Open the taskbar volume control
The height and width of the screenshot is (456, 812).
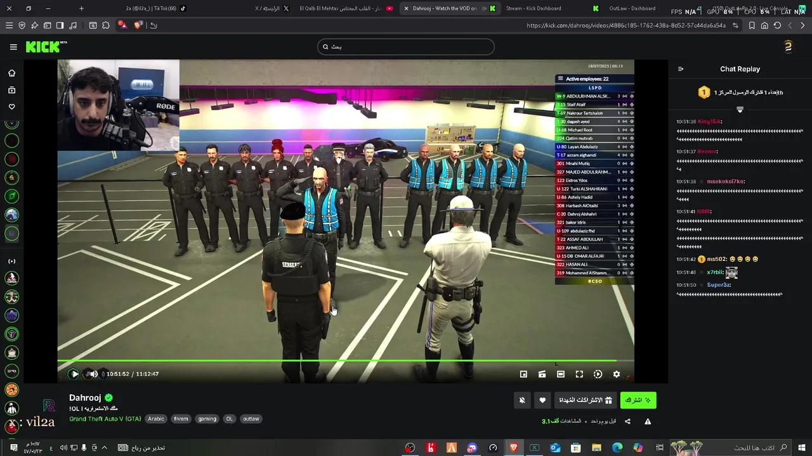click(63, 448)
